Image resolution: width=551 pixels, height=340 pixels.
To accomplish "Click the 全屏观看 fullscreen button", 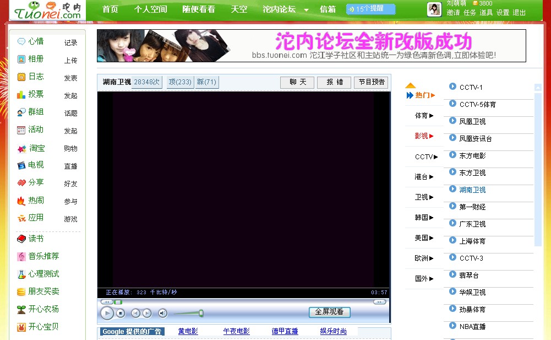I will pos(330,312).
